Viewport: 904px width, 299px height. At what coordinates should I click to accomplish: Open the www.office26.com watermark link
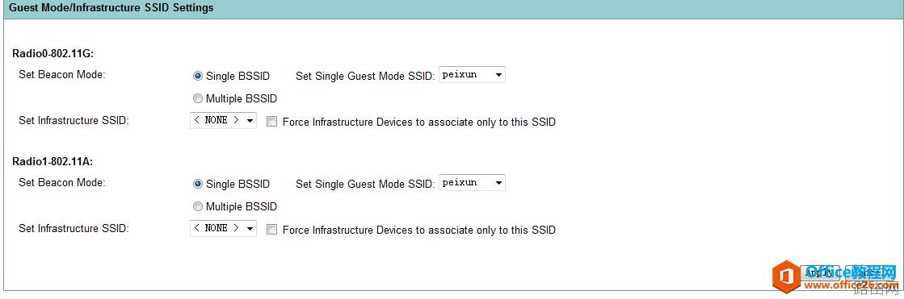coord(851,286)
